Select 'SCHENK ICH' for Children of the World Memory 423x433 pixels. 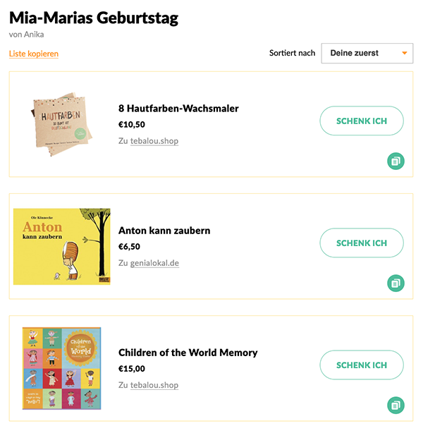(x=362, y=365)
